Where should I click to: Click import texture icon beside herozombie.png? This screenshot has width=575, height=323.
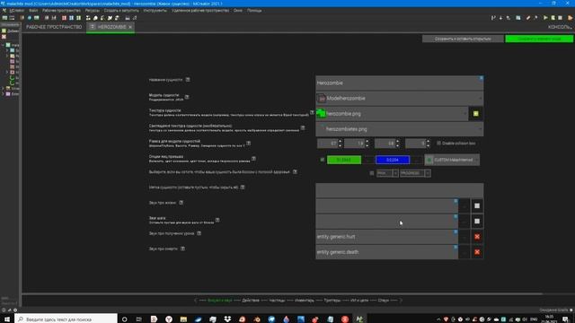coord(476,114)
